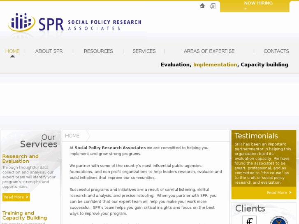Open Research and Evaluation heading
Screen dimensions: 299x224
click(x=21, y=159)
